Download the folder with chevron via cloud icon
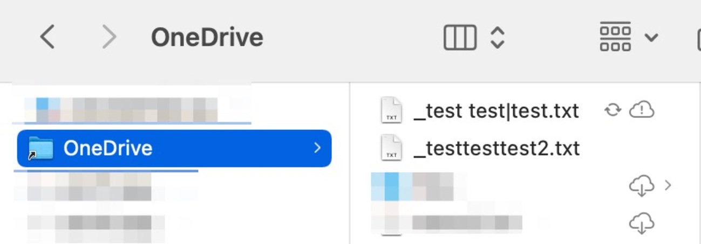 [x=642, y=186]
